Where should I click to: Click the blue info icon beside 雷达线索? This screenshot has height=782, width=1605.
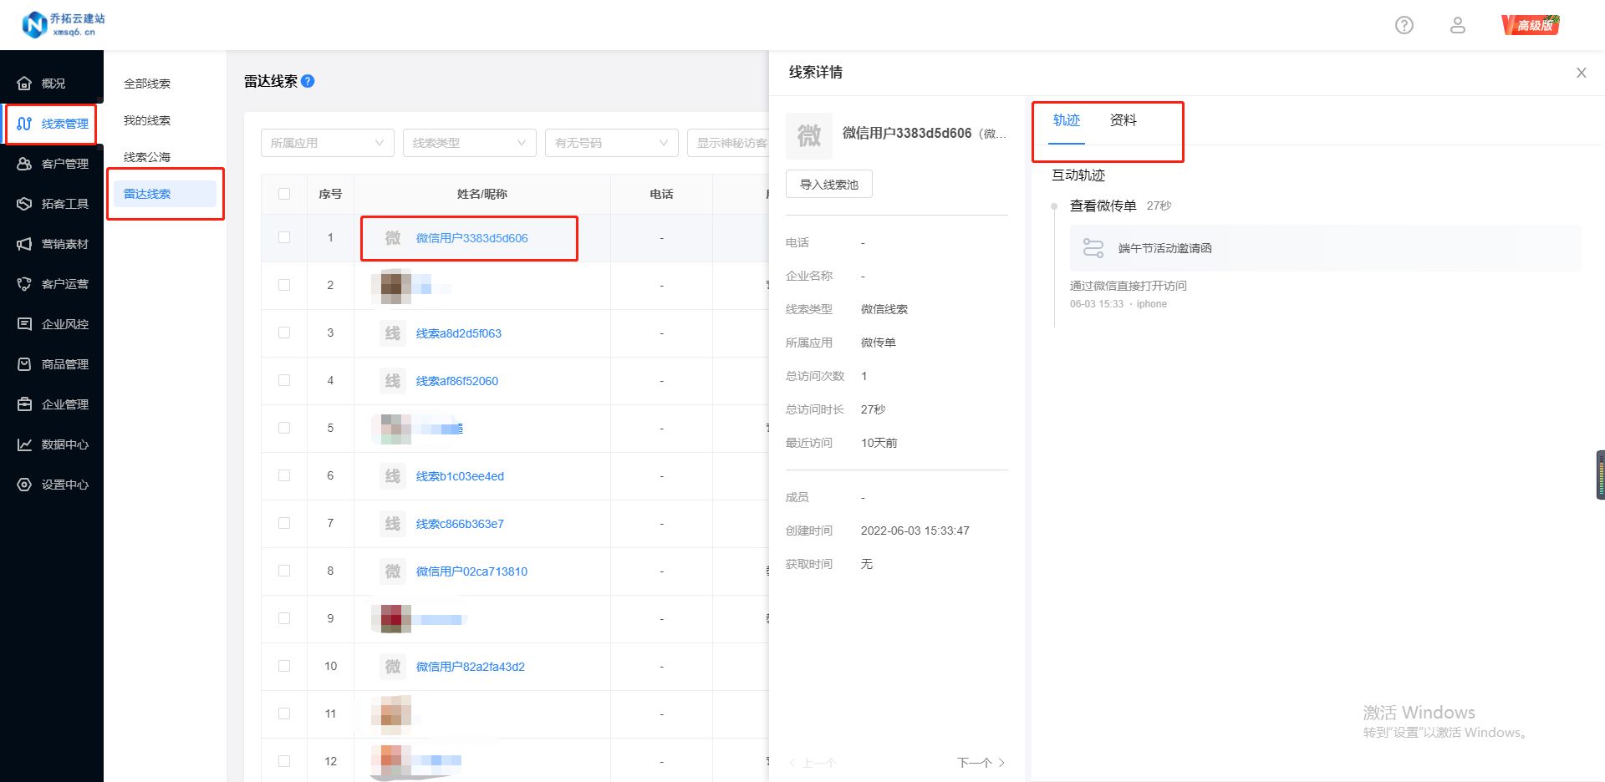308,81
